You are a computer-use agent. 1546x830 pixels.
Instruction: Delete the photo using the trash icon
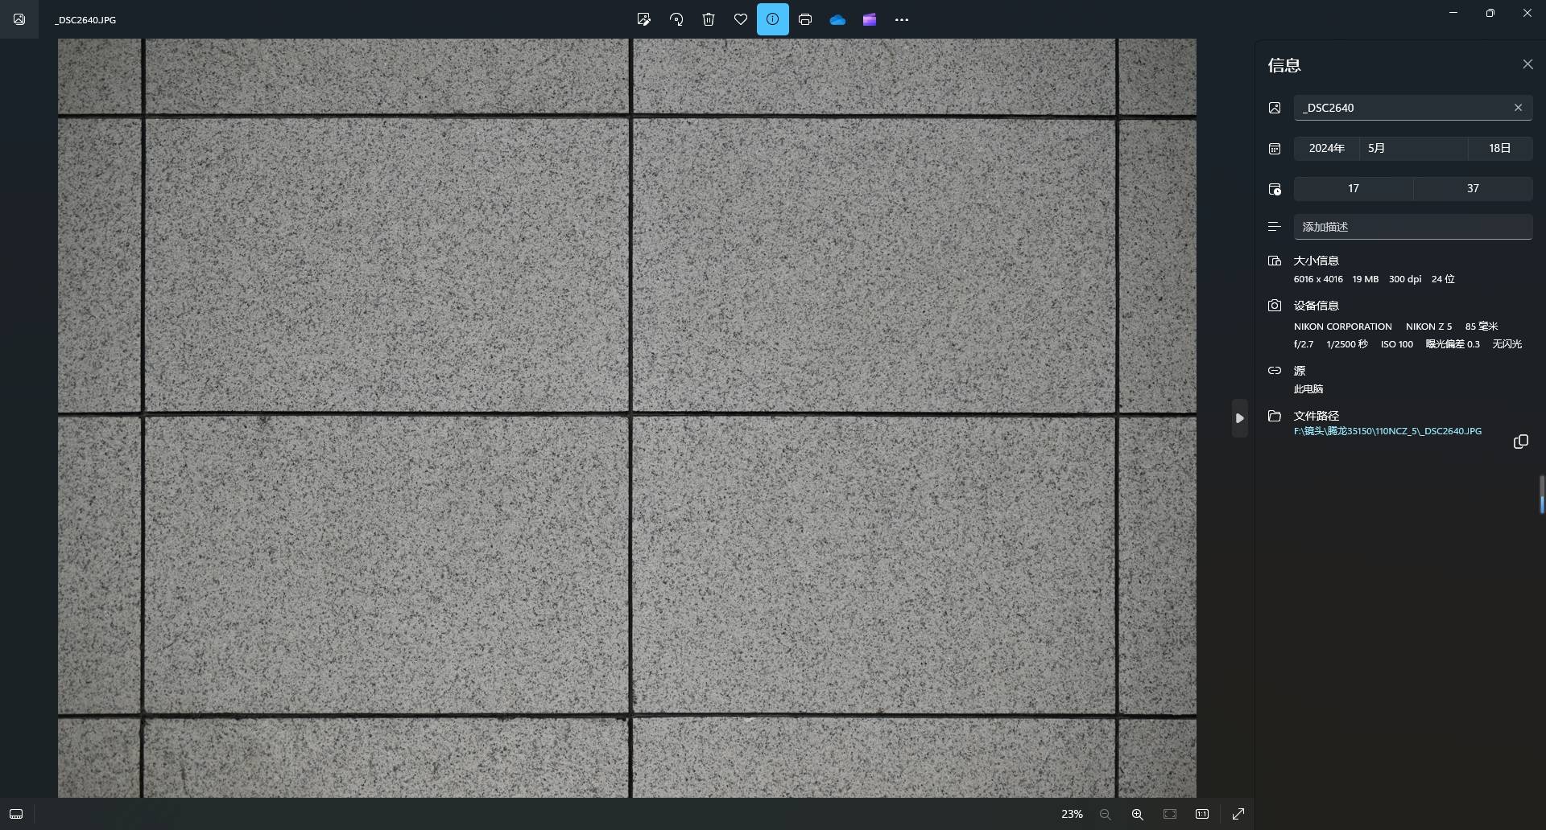click(709, 19)
